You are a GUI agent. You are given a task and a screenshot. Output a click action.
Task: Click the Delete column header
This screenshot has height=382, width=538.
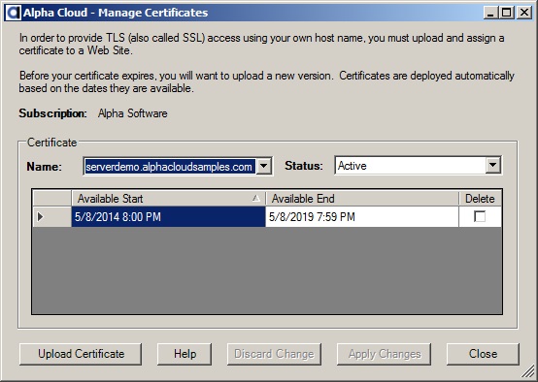tap(480, 199)
